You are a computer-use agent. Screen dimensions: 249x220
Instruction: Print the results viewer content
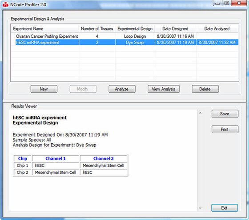tap(225, 129)
